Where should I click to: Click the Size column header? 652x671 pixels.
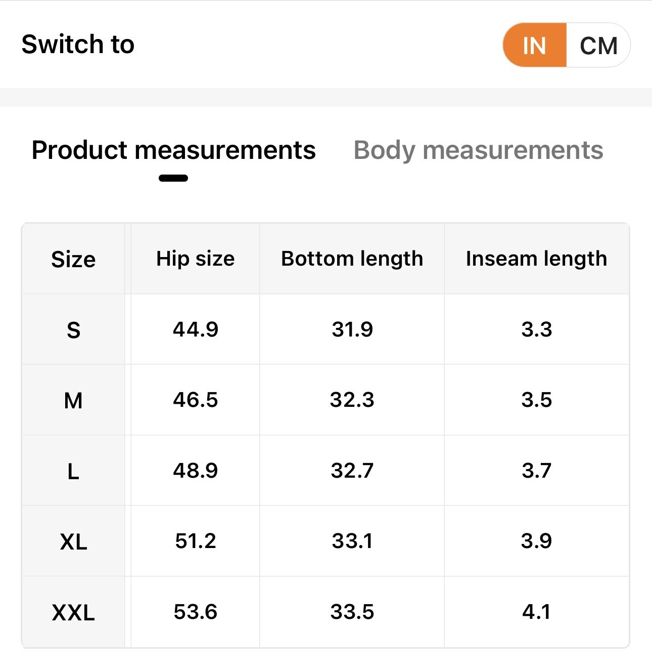[x=73, y=259]
